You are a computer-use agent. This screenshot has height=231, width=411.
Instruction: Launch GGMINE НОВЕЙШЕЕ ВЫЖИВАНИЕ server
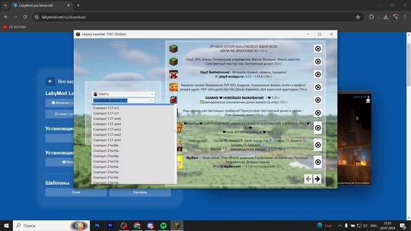coord(318,100)
